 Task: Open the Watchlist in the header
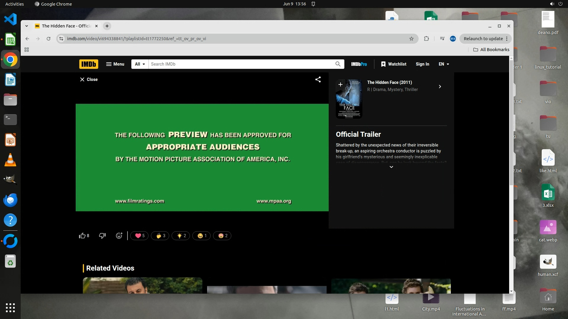click(394, 64)
